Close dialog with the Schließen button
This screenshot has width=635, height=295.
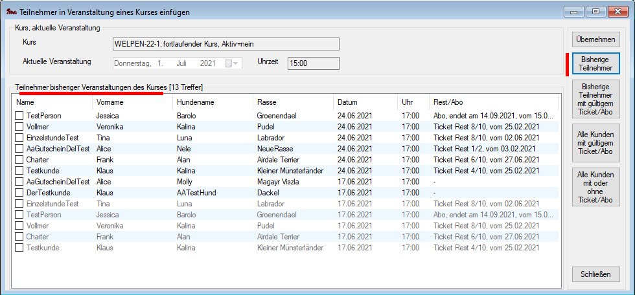point(595,274)
